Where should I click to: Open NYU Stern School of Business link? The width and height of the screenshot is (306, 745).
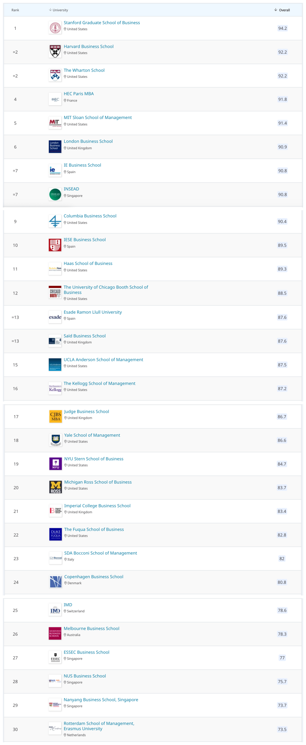(x=94, y=459)
